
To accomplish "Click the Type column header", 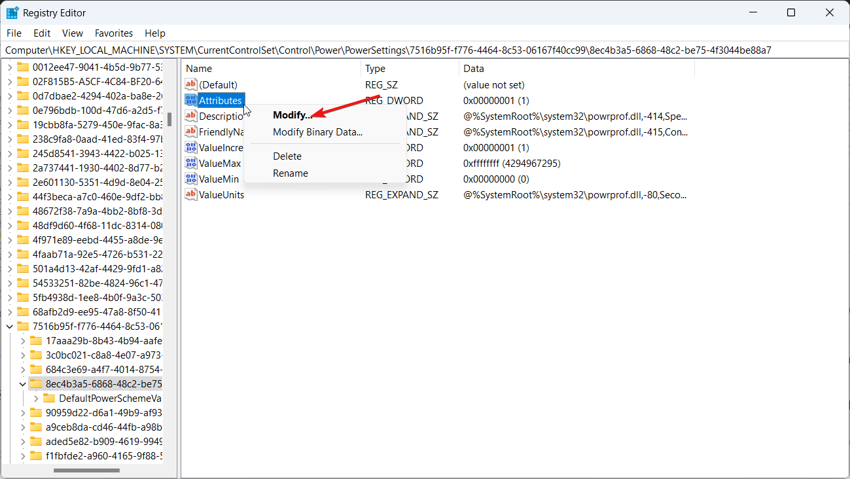I will [410, 68].
